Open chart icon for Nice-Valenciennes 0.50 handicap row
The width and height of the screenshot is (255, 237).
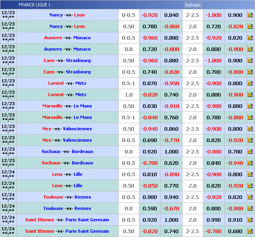coord(250,129)
